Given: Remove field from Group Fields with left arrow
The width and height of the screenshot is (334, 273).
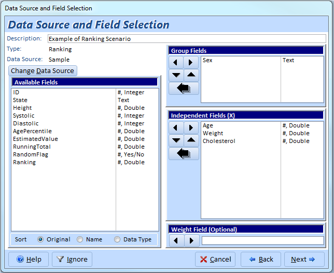Looking at the screenshot, I should coord(176,63).
